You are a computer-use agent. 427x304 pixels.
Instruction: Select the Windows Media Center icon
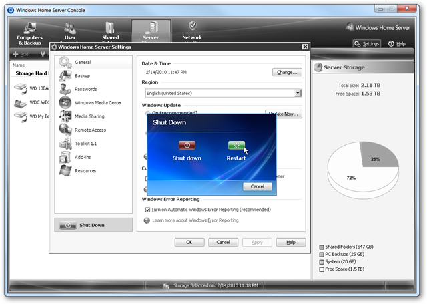pyautogui.click(x=65, y=103)
